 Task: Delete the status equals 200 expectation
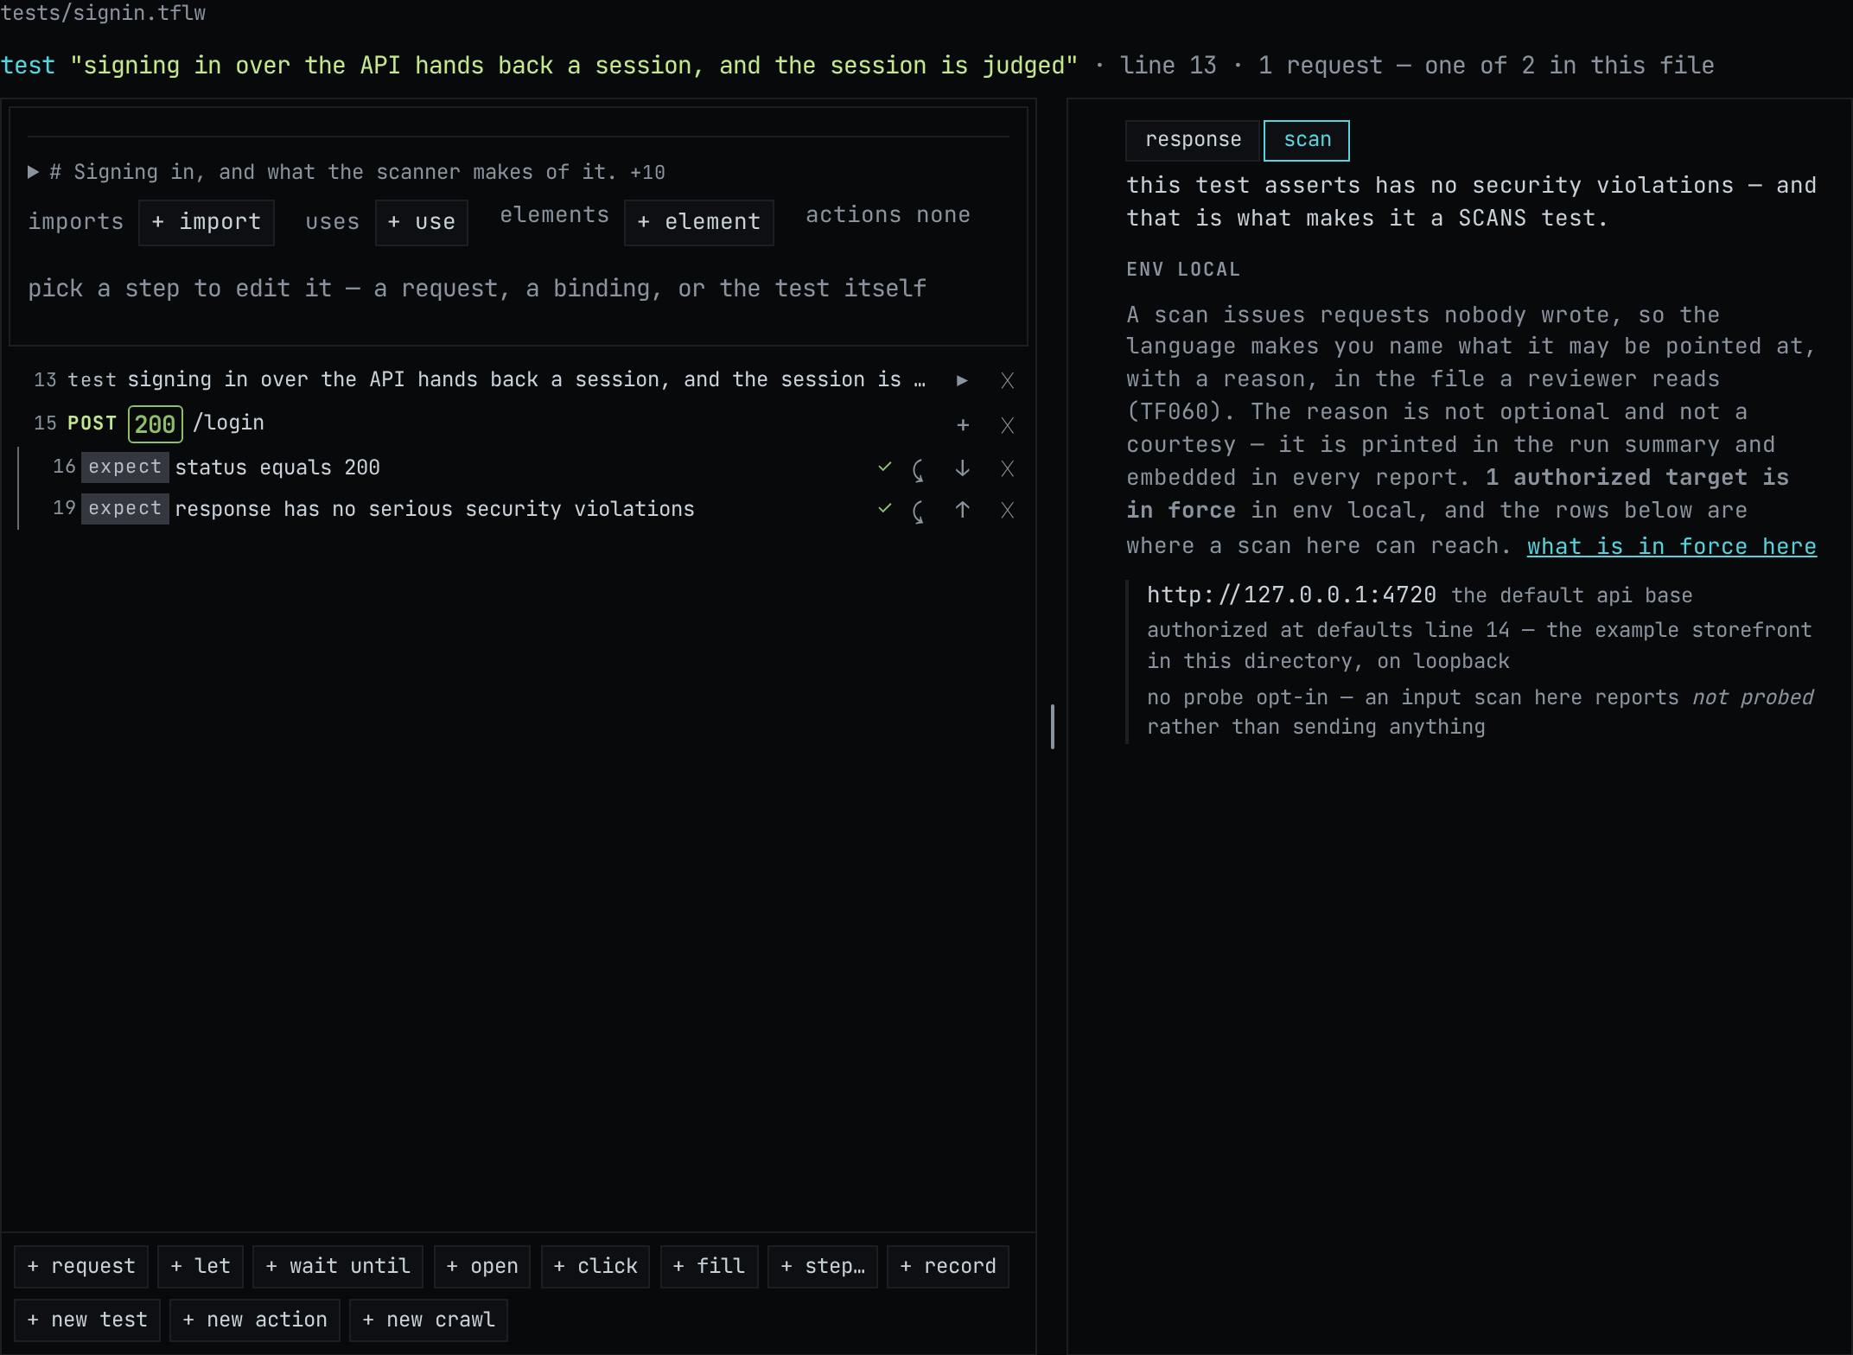click(x=1007, y=468)
